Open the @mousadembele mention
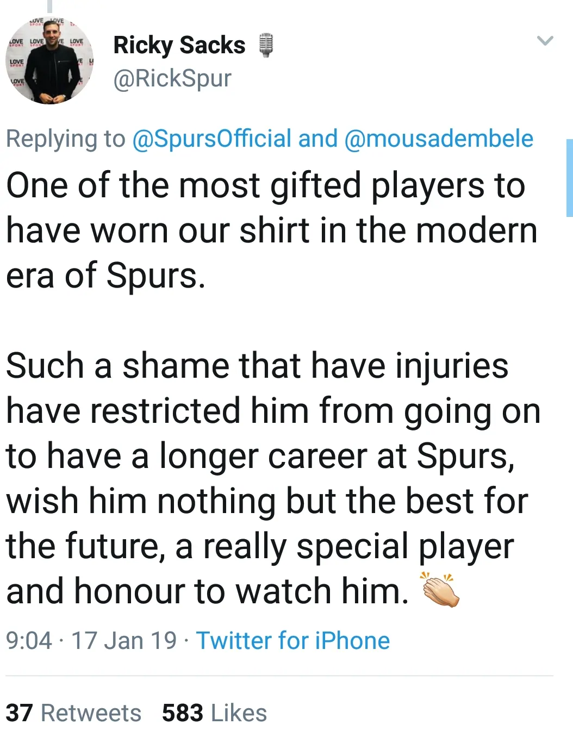Viewport: 573px width, 737px height. click(x=438, y=139)
